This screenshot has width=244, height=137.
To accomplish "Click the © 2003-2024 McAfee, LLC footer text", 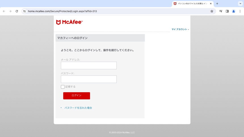I will coord(122,132).
